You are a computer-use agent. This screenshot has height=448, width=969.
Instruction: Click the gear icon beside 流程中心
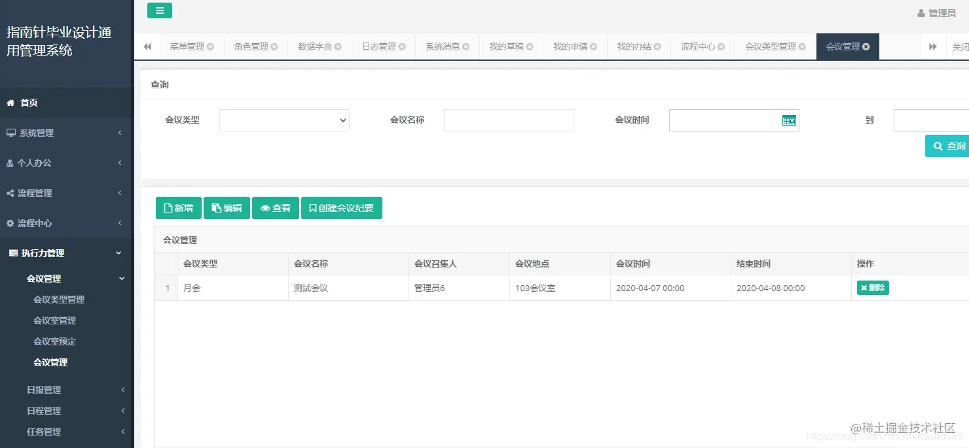tap(10, 223)
